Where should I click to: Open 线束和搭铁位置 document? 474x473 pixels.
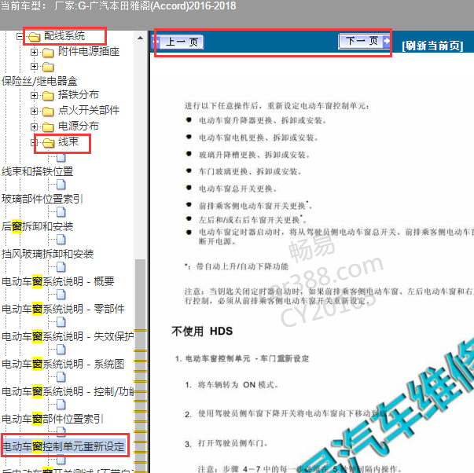(x=38, y=171)
